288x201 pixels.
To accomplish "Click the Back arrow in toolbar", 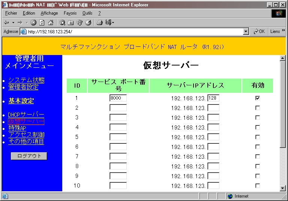I will [6, 22].
